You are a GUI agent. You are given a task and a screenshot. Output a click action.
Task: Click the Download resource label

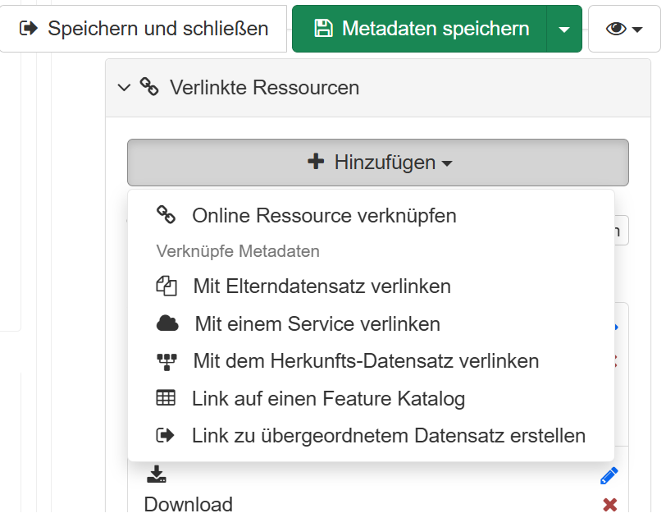(189, 504)
